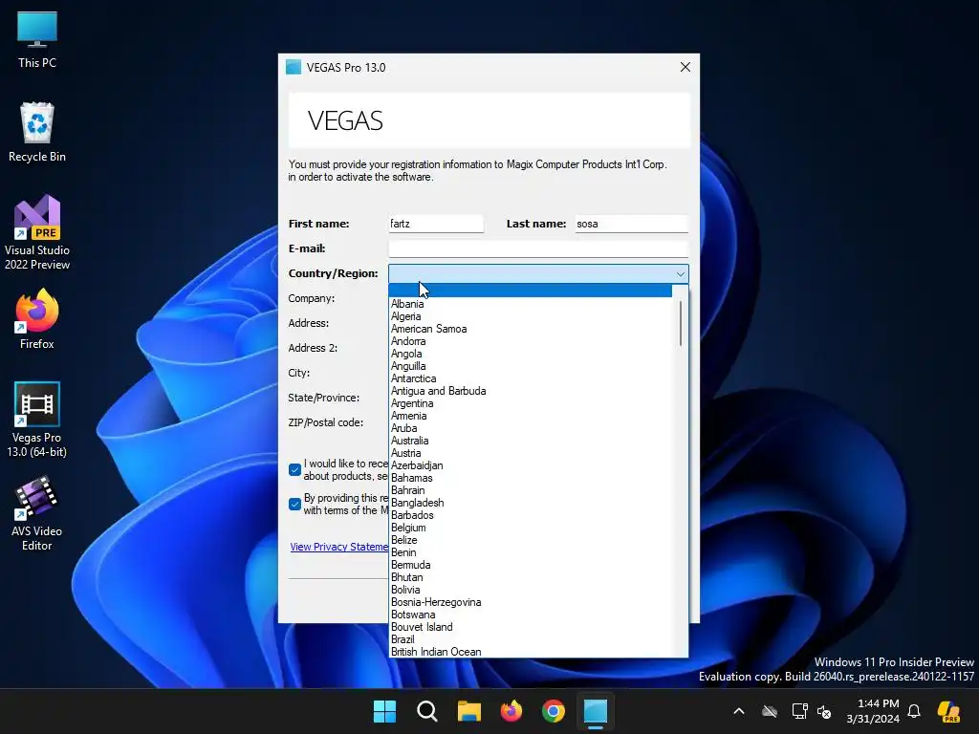Select the Recycle Bin desktop icon

tap(37, 132)
